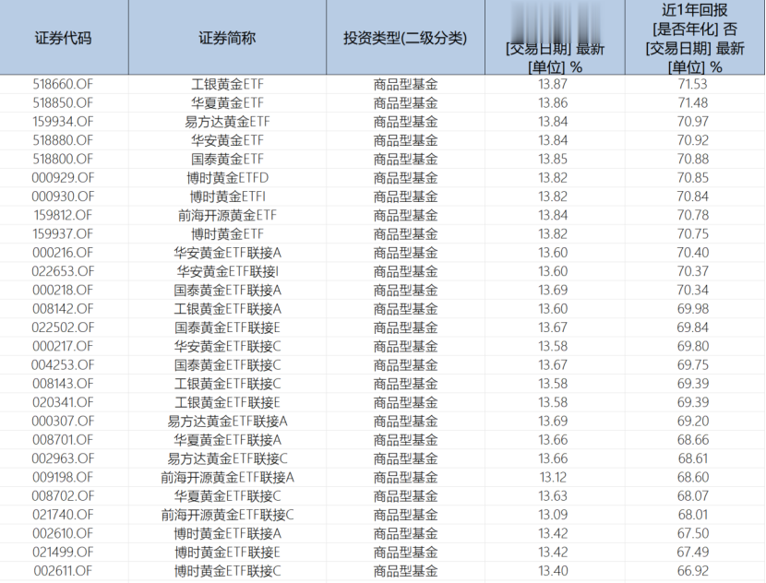The image size is (766, 583).
Task: Click fund code 000216.OF
Action: tap(63, 253)
